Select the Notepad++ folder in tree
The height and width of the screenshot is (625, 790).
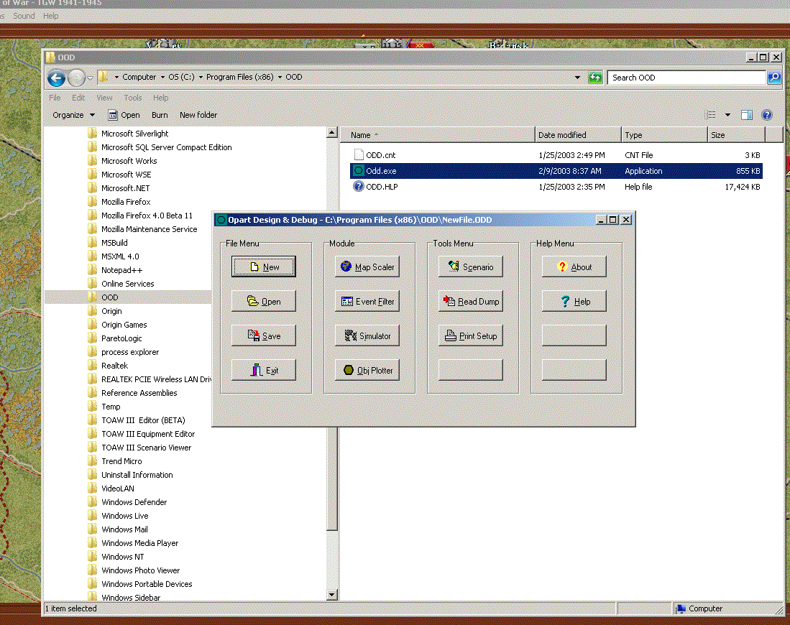(121, 270)
